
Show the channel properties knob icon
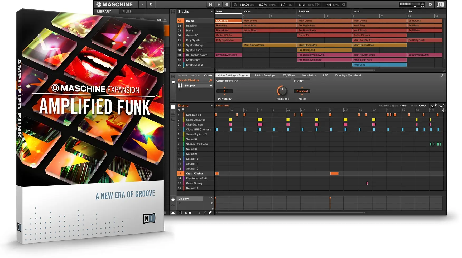[x=173, y=77]
